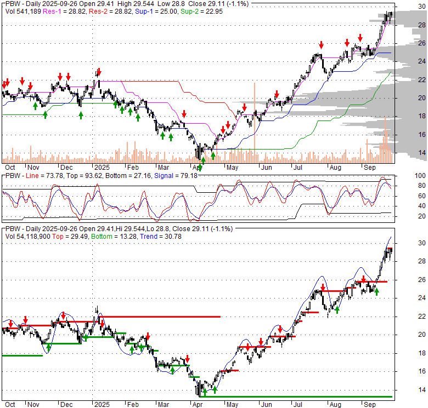This screenshot has height=408, width=428.
Task: Click the '22' price label on top chart axis
Action: pyautogui.click(x=422, y=79)
